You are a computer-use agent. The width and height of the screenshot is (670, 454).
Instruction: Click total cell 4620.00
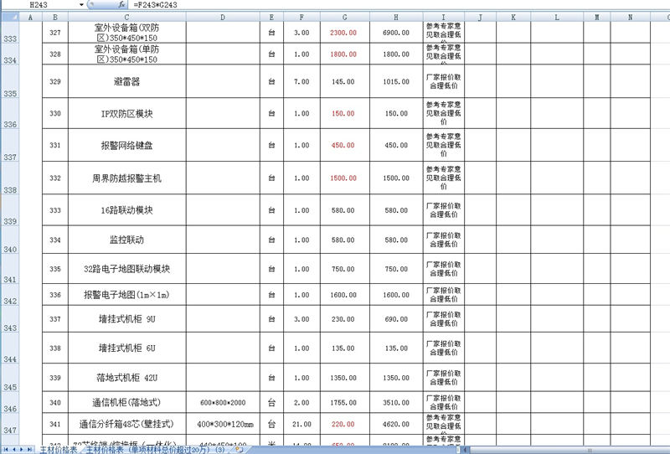click(x=396, y=424)
